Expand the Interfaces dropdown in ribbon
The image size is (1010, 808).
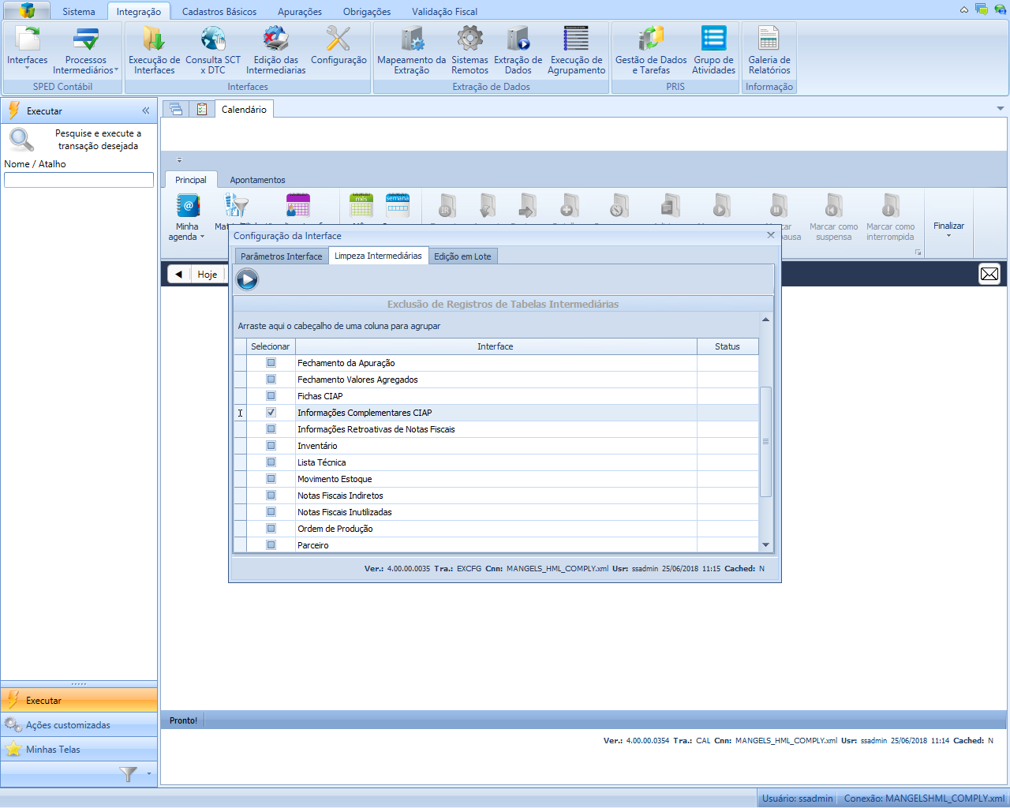(28, 50)
